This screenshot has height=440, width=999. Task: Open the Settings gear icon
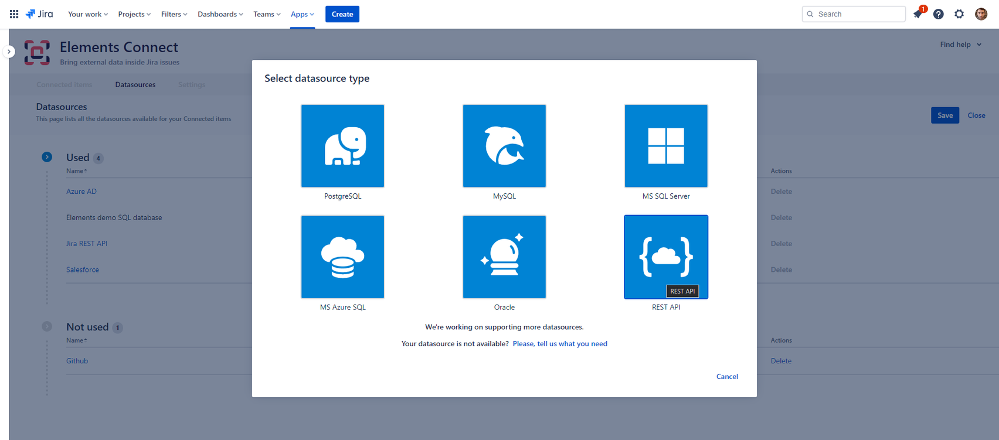[x=959, y=14]
